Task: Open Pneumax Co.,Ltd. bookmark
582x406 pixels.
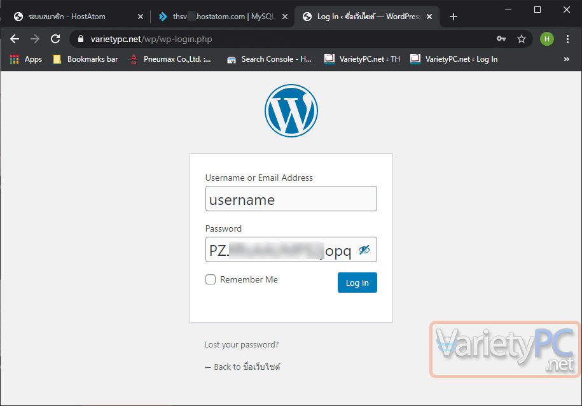Action: 170,59
